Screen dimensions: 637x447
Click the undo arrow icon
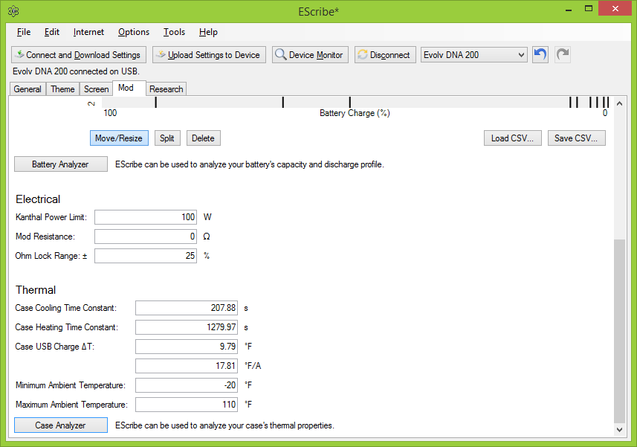click(540, 55)
